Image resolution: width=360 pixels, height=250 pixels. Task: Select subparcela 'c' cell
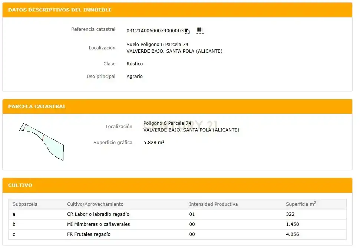point(14,234)
